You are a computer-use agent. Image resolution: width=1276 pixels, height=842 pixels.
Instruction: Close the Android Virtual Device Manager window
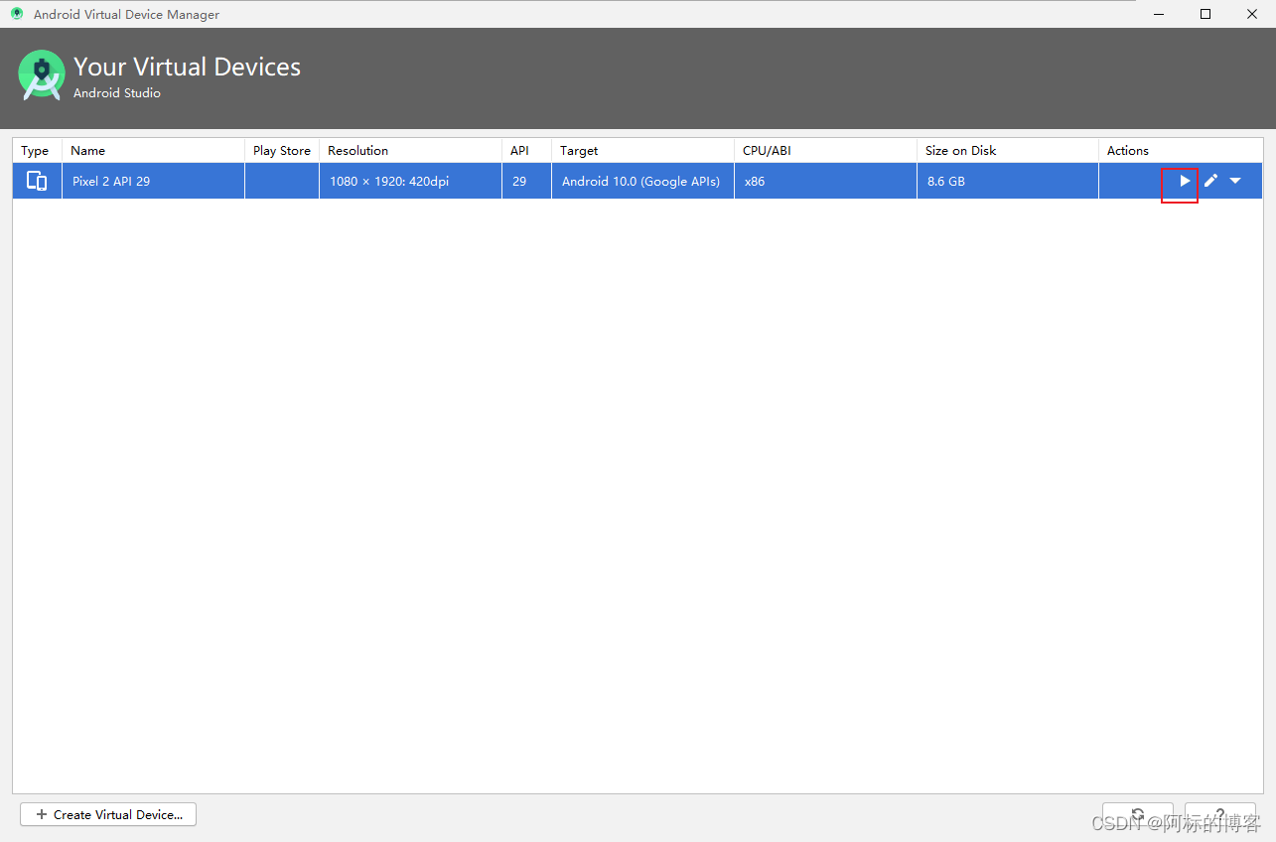tap(1252, 14)
